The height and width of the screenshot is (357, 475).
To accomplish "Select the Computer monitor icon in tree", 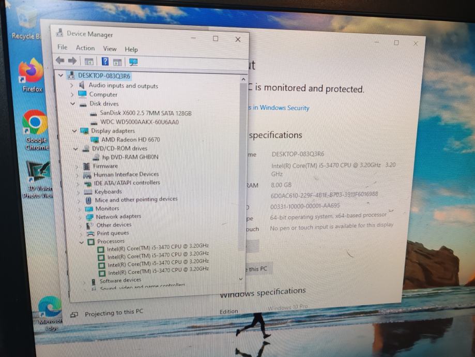I will pyautogui.click(x=82, y=94).
